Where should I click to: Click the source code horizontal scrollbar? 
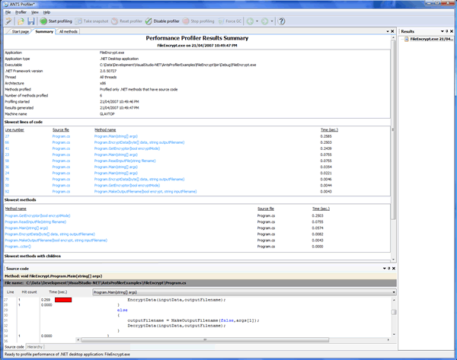205,340
